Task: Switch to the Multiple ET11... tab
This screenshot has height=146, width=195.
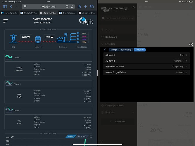Action: (x=29, y=13)
